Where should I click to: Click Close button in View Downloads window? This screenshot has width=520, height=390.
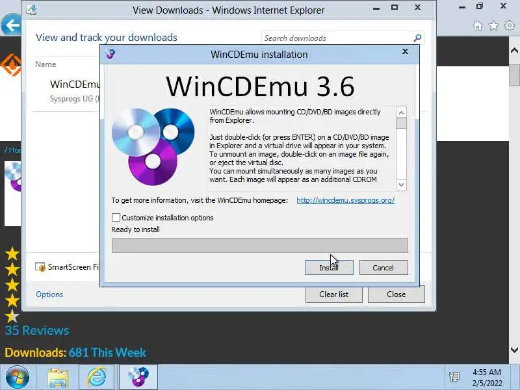[396, 294]
